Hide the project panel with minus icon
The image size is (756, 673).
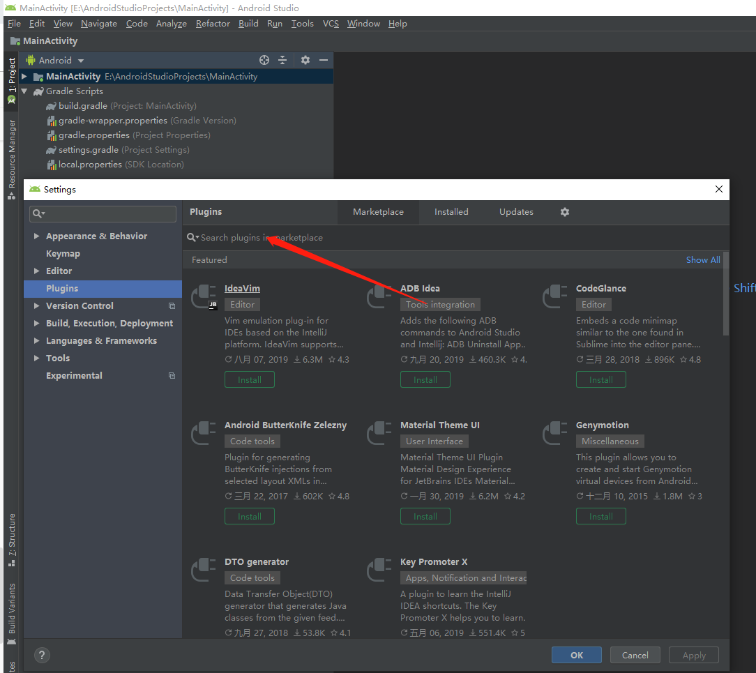click(x=324, y=61)
